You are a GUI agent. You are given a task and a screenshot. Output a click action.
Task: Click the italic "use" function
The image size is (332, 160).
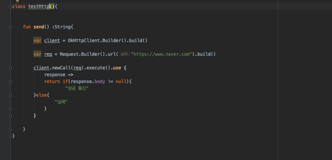point(117,68)
